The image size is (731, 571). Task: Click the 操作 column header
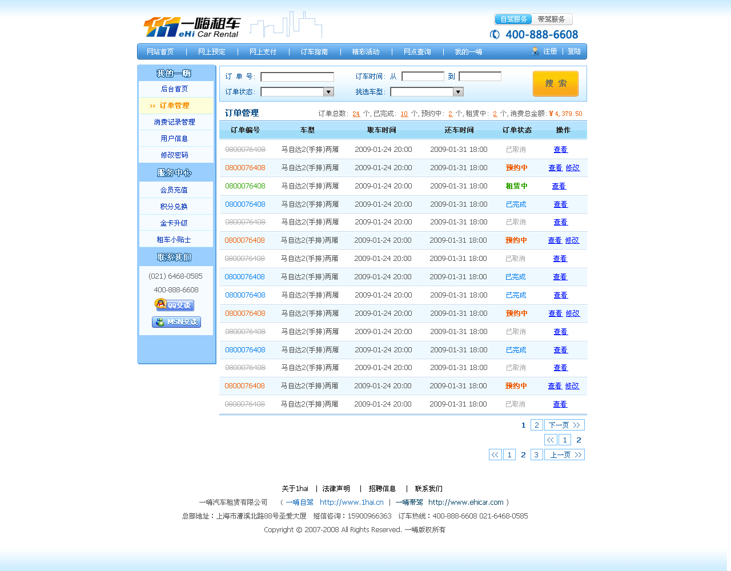point(563,130)
